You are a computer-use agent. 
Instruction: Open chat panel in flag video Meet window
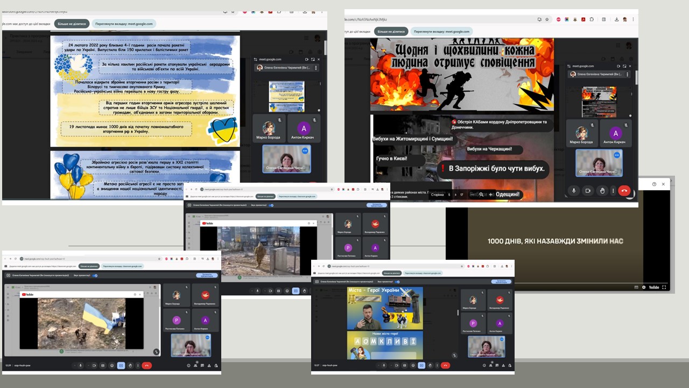(202, 365)
